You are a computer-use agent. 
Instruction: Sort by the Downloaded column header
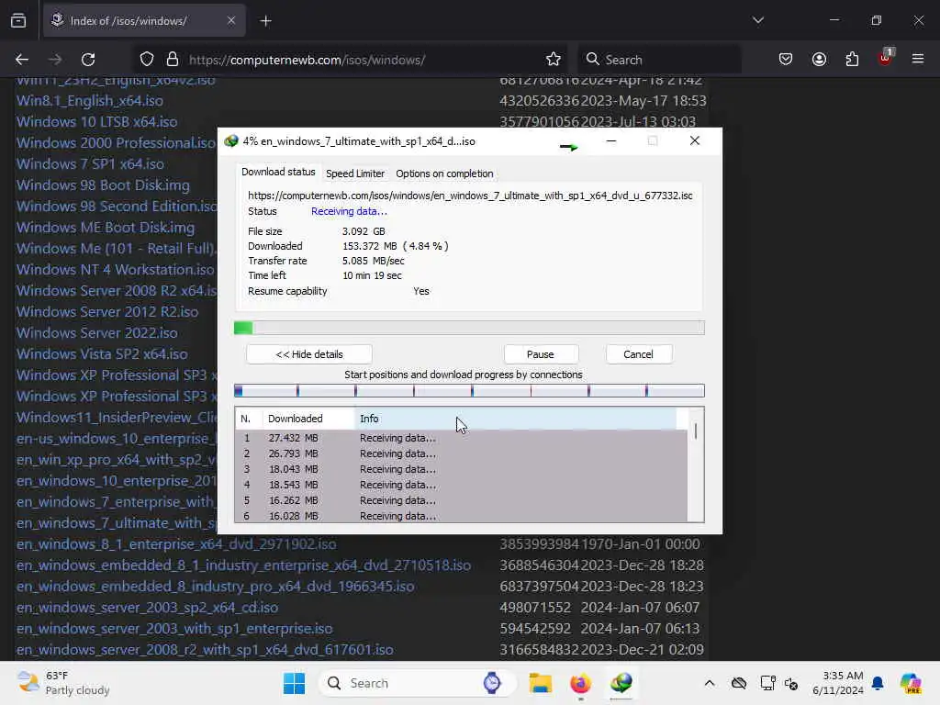pos(308,419)
